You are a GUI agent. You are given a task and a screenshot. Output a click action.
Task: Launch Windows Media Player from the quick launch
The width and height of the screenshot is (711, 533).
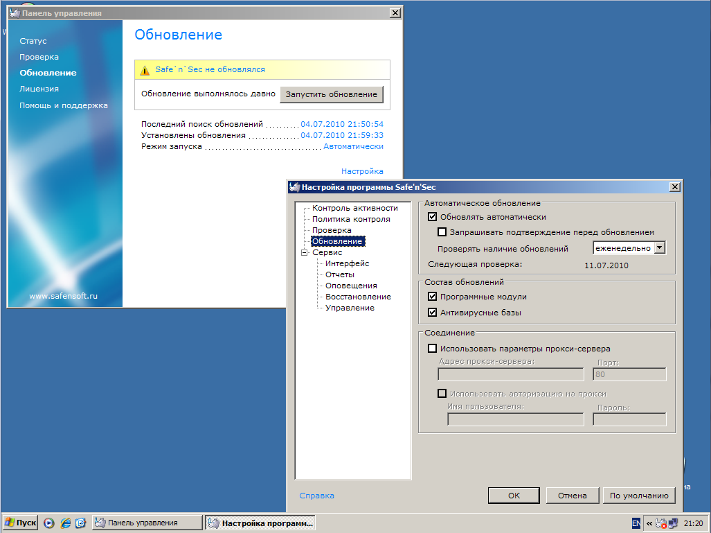[x=49, y=523]
